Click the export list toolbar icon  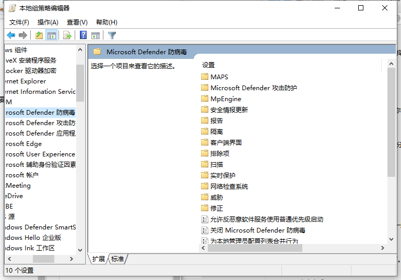coord(67,35)
